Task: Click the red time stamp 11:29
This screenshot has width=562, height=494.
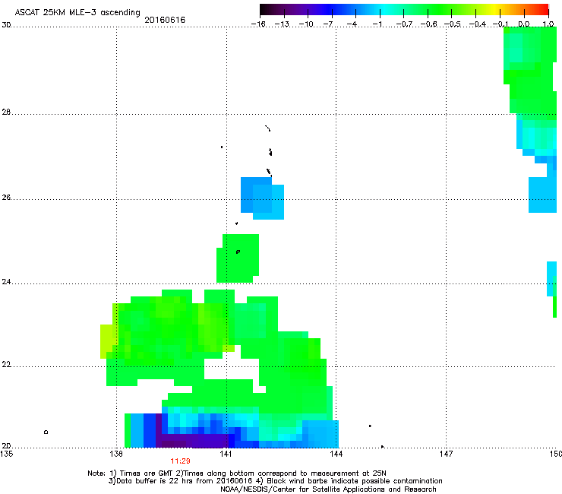Action: (180, 461)
